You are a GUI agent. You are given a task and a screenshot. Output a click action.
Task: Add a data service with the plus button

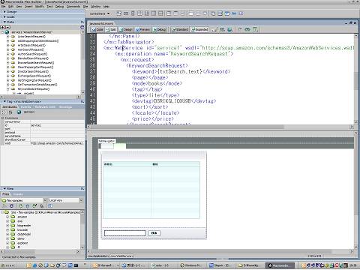pyautogui.click(x=3, y=27)
